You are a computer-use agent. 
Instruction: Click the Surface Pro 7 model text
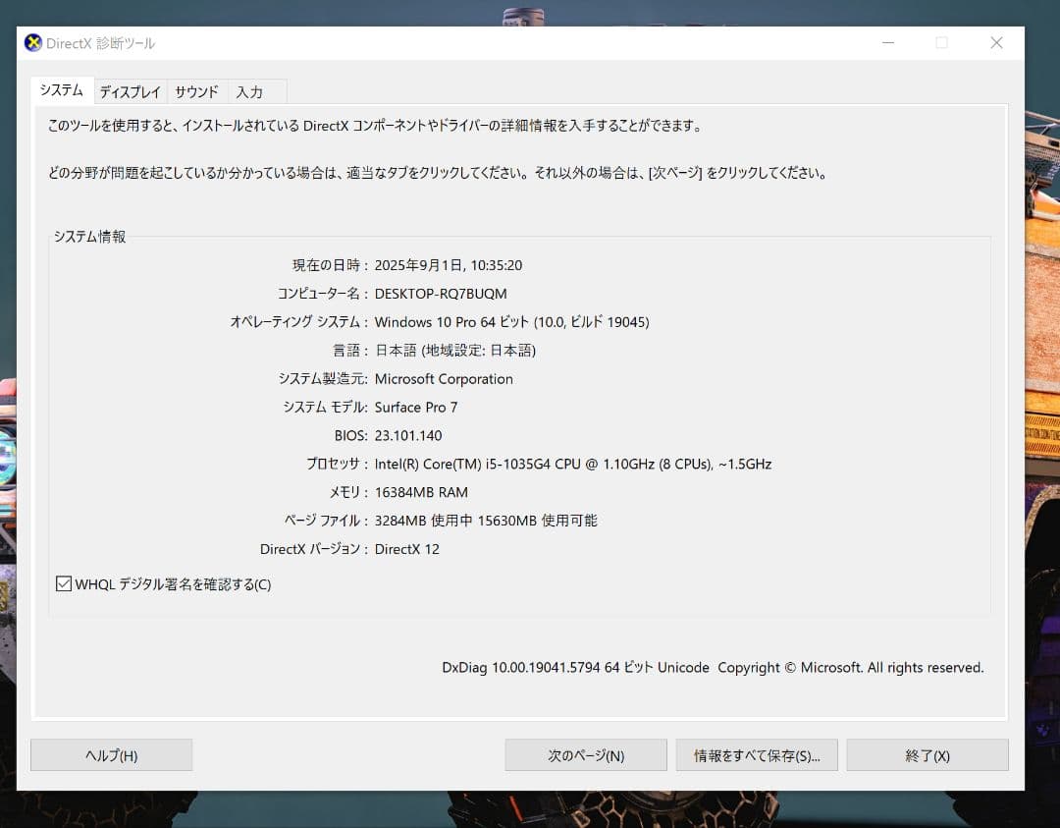click(416, 407)
